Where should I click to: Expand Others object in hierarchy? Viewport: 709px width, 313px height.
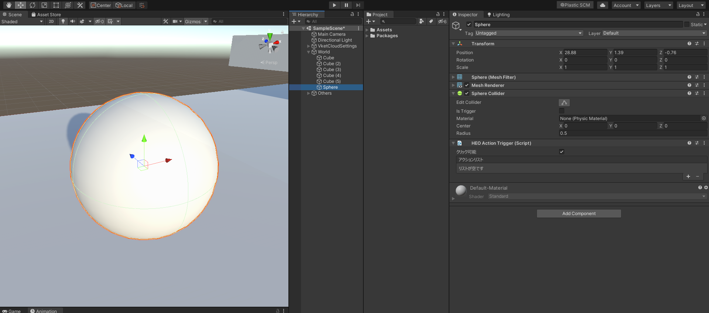point(309,93)
